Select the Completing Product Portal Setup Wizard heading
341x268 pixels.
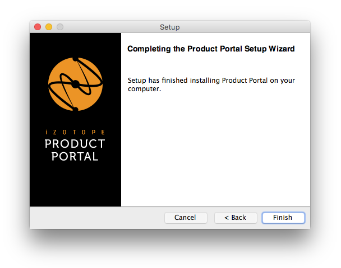click(211, 49)
